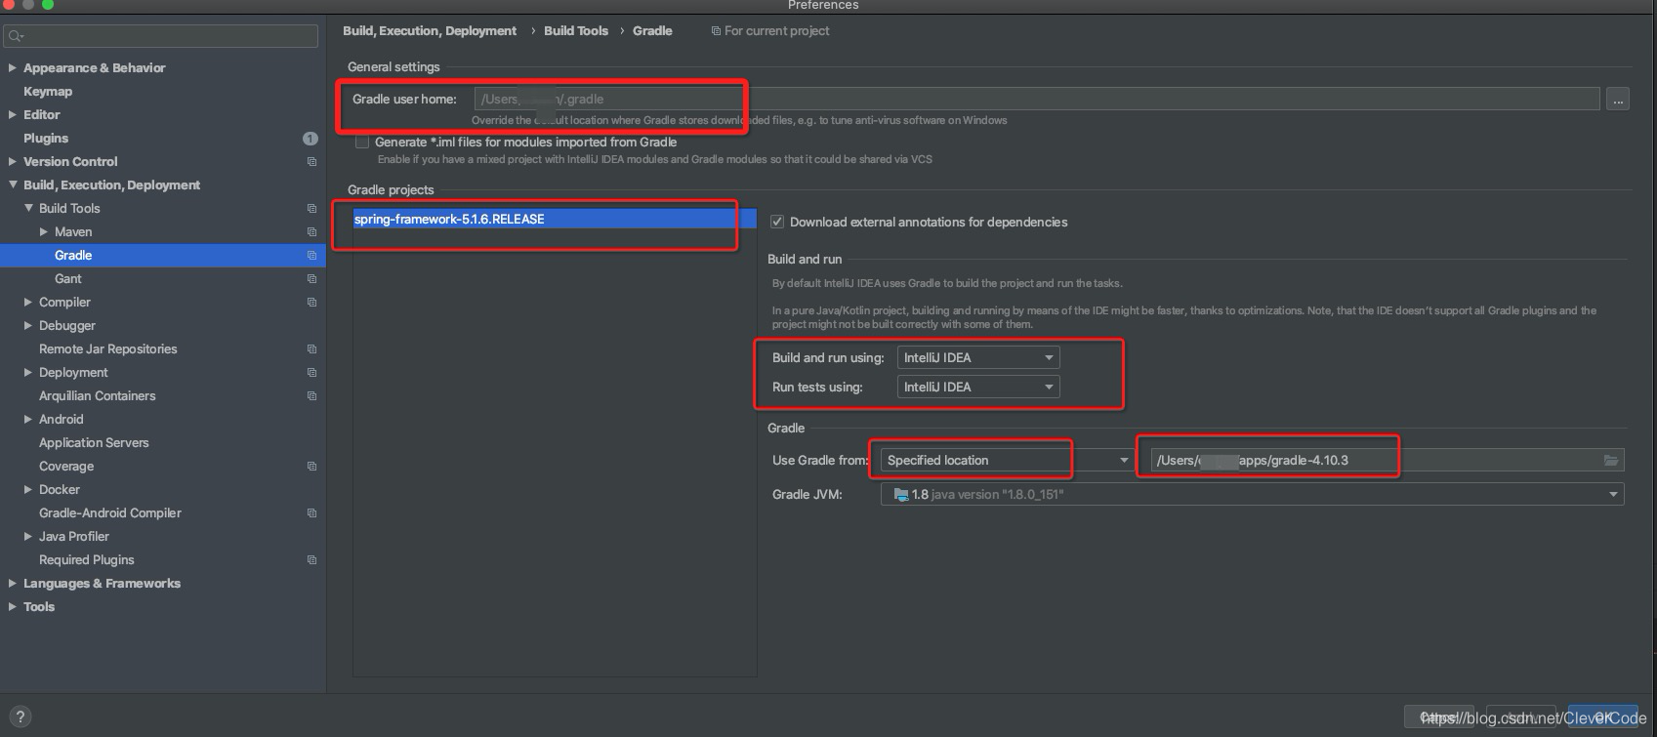Expand the Debugger node

click(x=28, y=325)
